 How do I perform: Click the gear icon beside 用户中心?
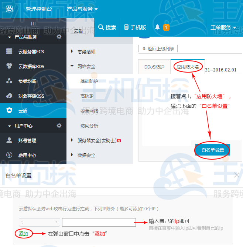59,126
